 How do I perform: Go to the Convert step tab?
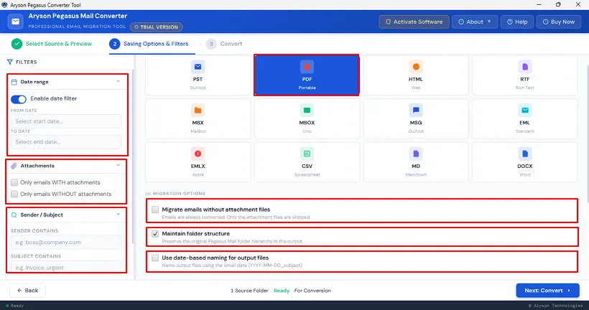pyautogui.click(x=224, y=44)
